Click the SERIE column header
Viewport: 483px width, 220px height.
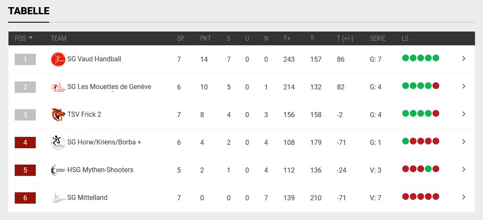coord(377,38)
